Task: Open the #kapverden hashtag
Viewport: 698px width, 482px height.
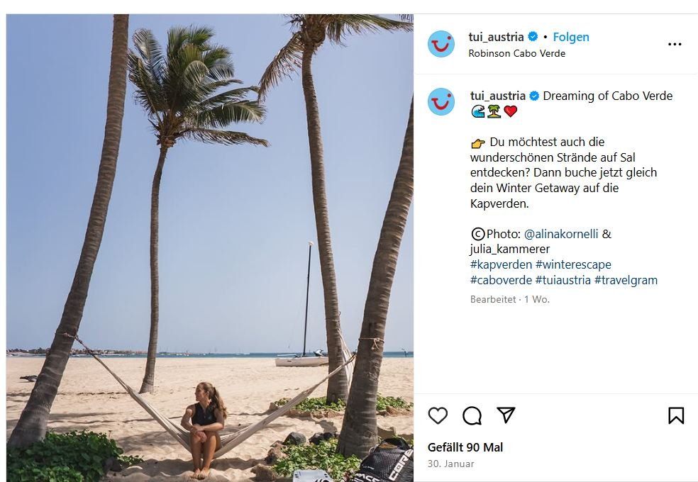Action: (x=501, y=264)
